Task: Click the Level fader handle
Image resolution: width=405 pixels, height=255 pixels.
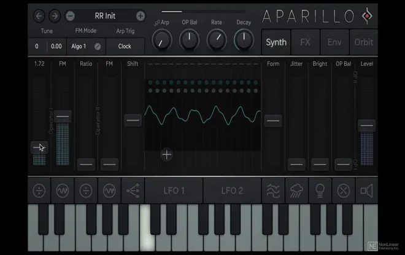Action: coord(367,126)
